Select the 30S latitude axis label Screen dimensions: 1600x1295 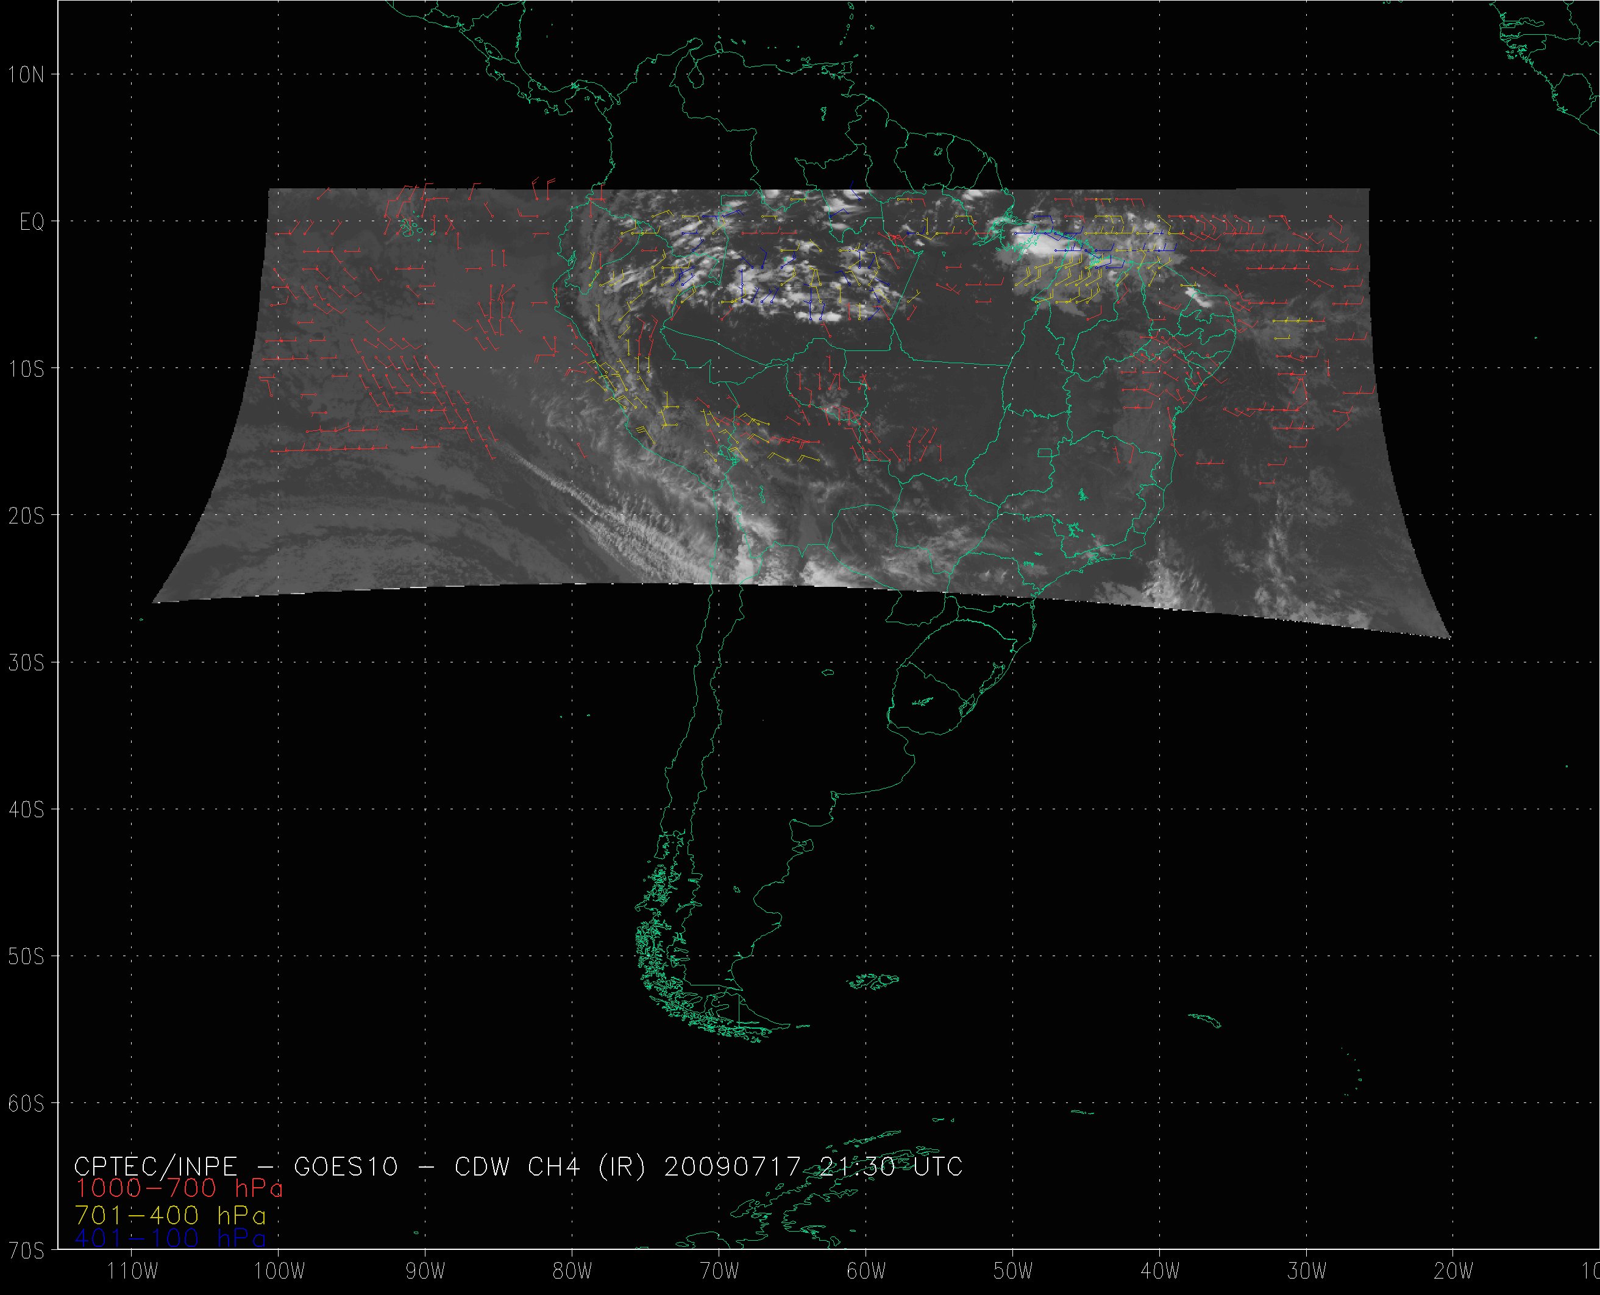pos(26,663)
